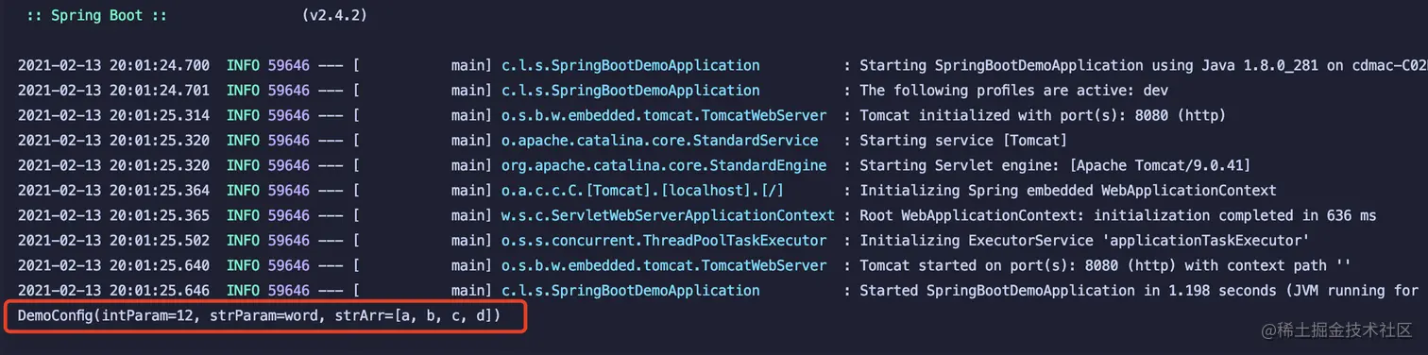The image size is (1428, 355).
Task: Select the Spring Boot version text v2.4.2
Action: [335, 16]
